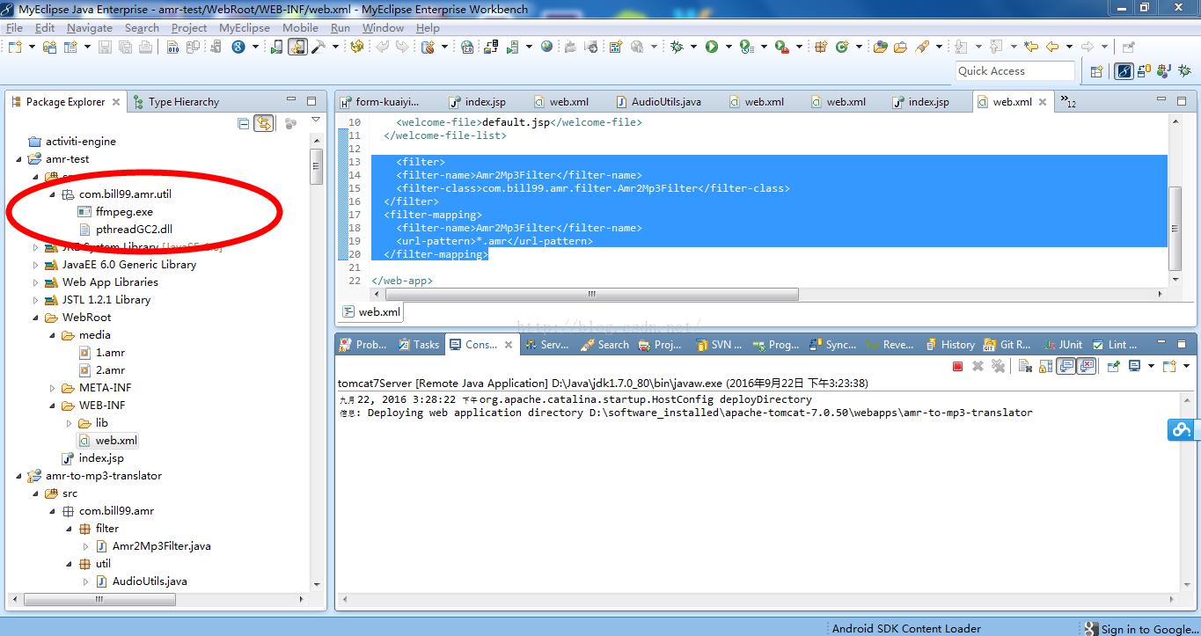The width and height of the screenshot is (1201, 636).
Task: Select web.xml in Package Explorer tree
Action: 107,441
